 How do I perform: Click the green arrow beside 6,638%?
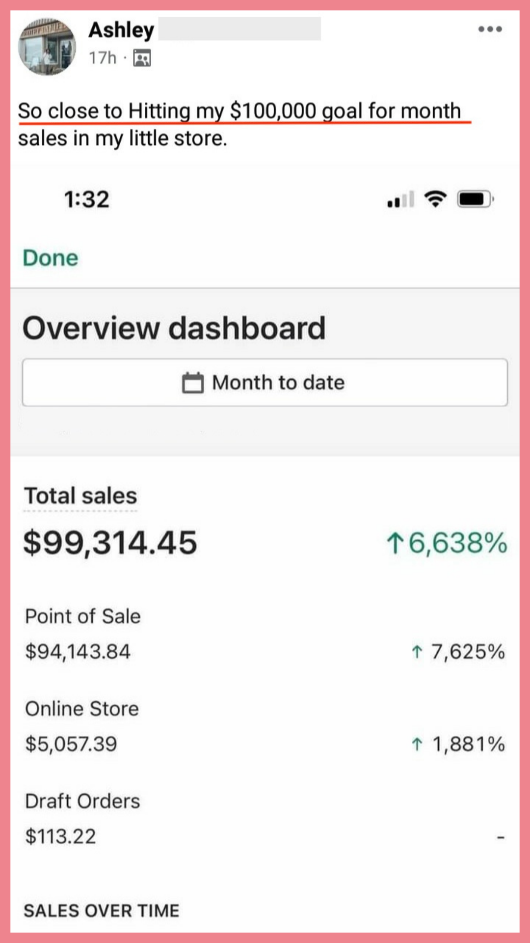coord(395,543)
